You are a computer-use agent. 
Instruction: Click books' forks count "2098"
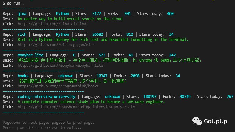pyautogui.click(x=135, y=76)
